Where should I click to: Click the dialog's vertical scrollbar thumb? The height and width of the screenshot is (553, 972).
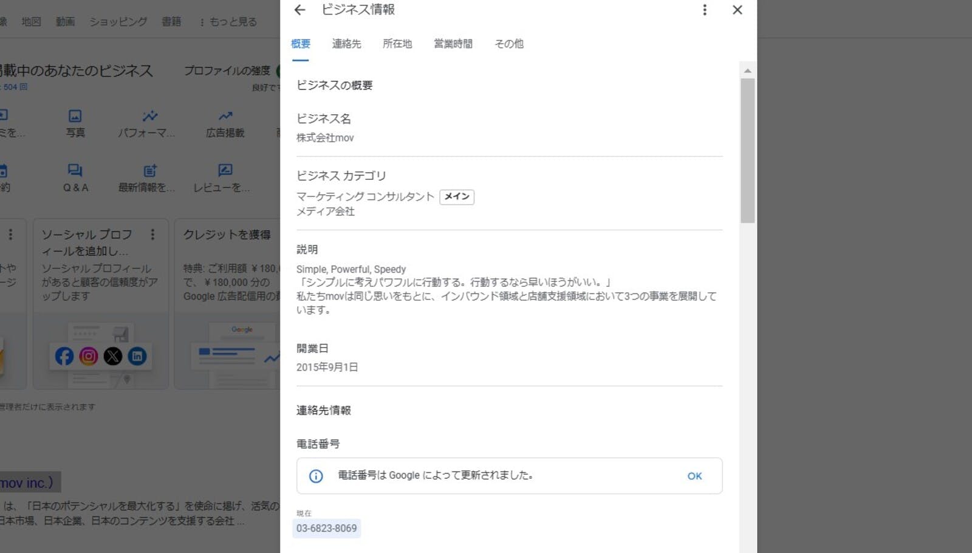748,151
